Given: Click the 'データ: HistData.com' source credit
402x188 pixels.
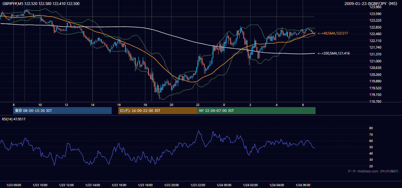Looking at the screenshot, I should (373, 171).
